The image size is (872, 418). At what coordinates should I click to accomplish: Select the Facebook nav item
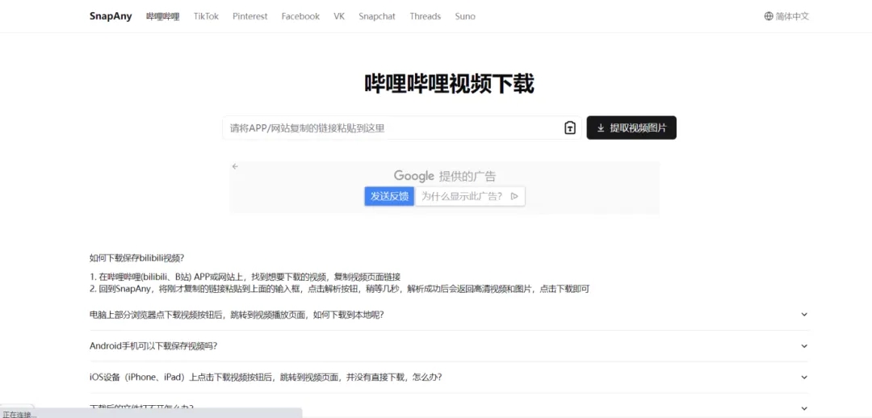coord(300,16)
